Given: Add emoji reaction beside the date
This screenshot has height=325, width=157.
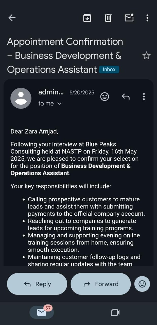Looking at the screenshot, I should pos(105,96).
